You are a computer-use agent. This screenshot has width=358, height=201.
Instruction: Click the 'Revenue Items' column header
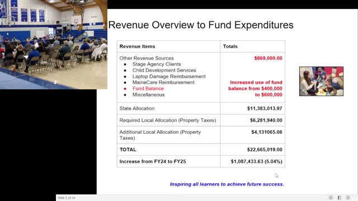point(137,46)
